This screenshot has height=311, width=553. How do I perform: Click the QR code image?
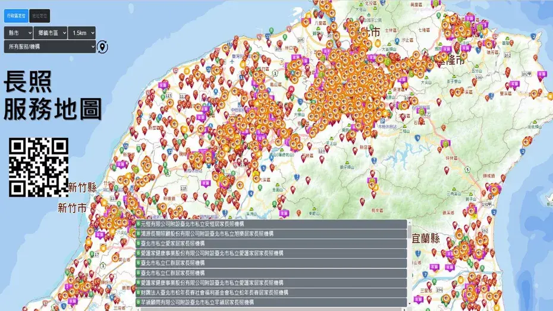[x=39, y=167]
